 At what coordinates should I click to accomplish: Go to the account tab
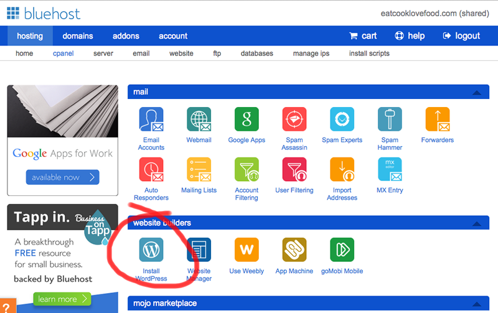173,36
